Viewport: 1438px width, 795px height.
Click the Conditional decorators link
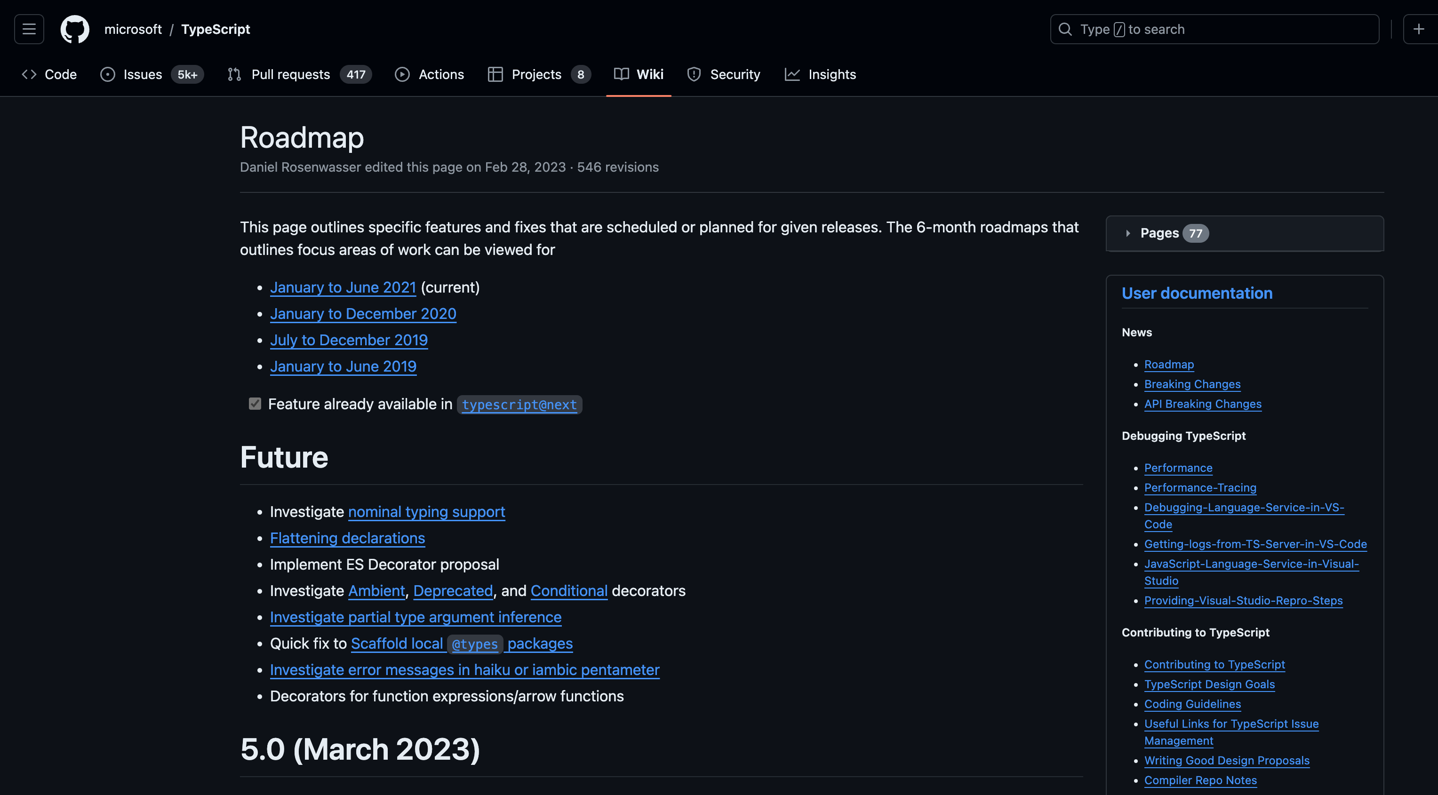(x=569, y=591)
